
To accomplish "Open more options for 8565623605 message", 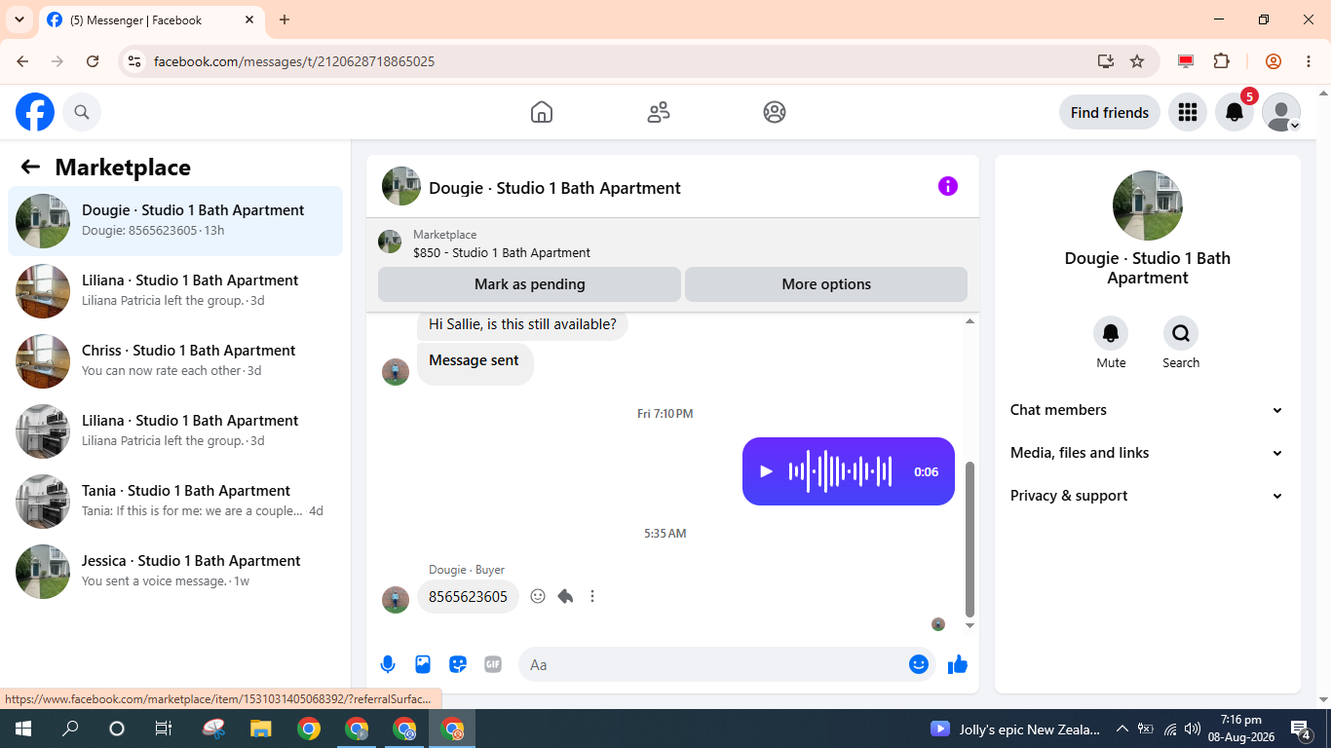I will [x=592, y=596].
